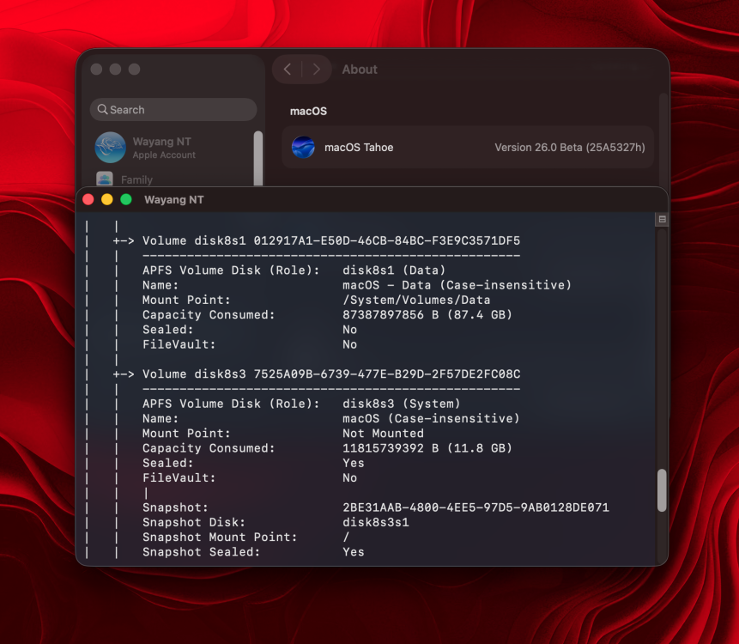Click 'Sealed:' value 'Yes' under disk8s3
The height and width of the screenshot is (644, 739).
coord(354,464)
